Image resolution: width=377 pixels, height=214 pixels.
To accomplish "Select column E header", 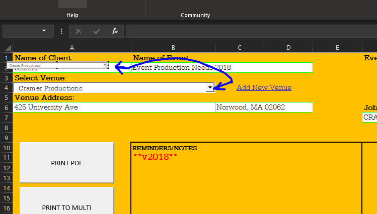I will [x=337, y=48].
